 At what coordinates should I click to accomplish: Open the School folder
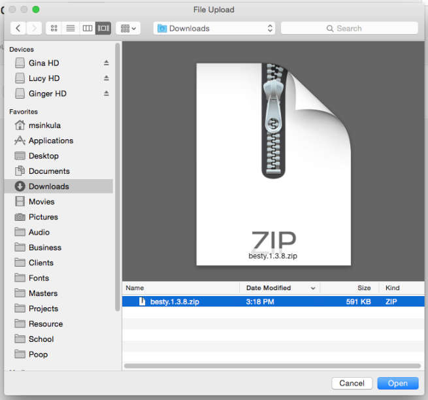[x=59, y=339]
